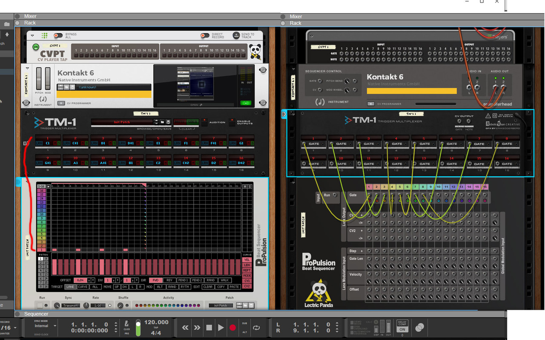Select the LEN curve tab in ProPulsion
This screenshot has height=340, width=545.
247,265
